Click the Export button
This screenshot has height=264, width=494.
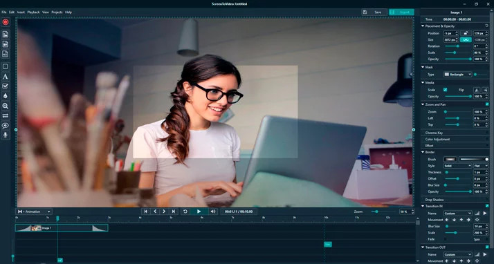(x=401, y=12)
